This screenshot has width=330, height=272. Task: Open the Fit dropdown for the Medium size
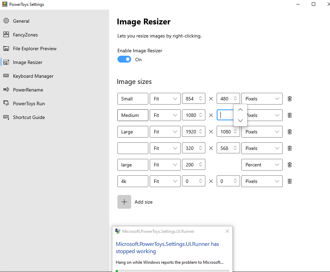(165, 115)
